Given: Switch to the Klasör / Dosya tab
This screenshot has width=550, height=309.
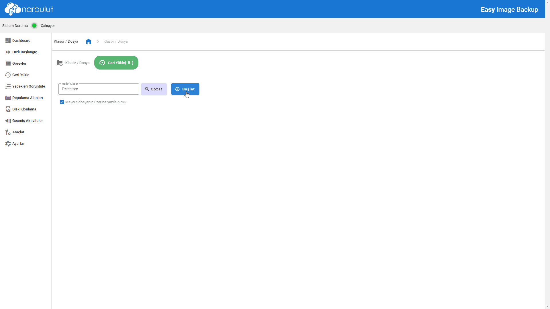Looking at the screenshot, I should (x=73, y=63).
